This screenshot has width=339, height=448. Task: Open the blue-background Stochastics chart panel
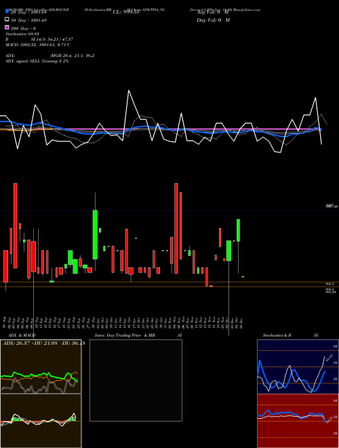(x=298, y=367)
